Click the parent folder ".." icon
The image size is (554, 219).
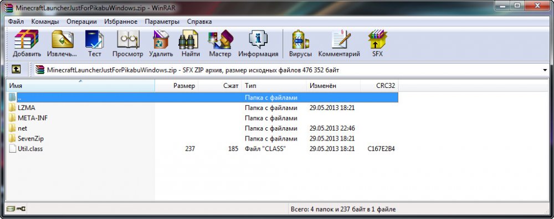point(13,97)
